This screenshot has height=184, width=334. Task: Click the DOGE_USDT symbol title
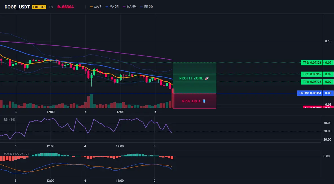pyautogui.click(x=17, y=7)
